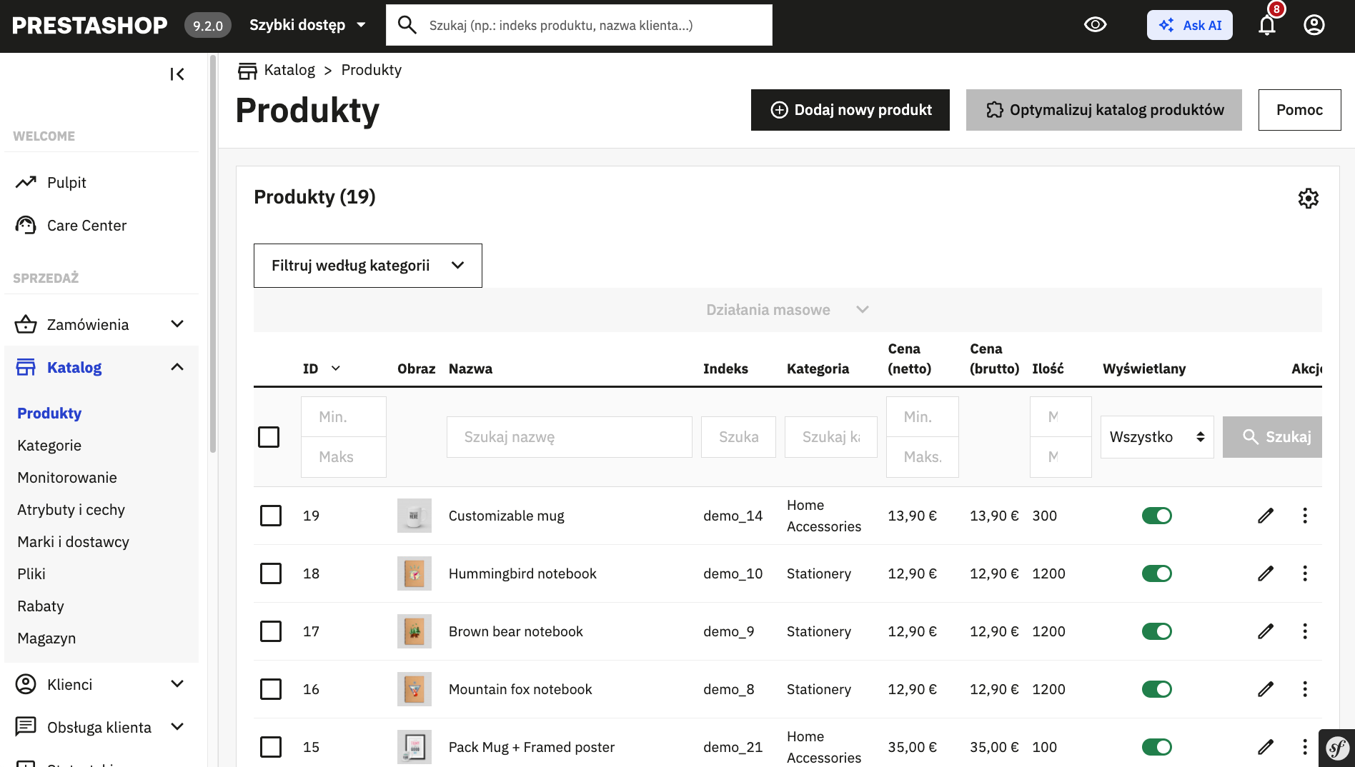Click the Szukaj filter search button
Viewport: 1355px width, 767px height.
pos(1273,437)
